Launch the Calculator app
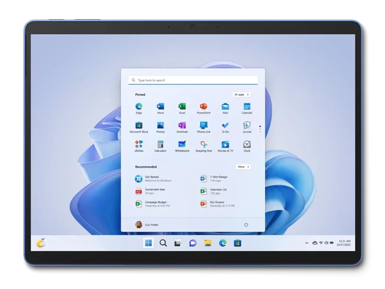 pos(161,146)
